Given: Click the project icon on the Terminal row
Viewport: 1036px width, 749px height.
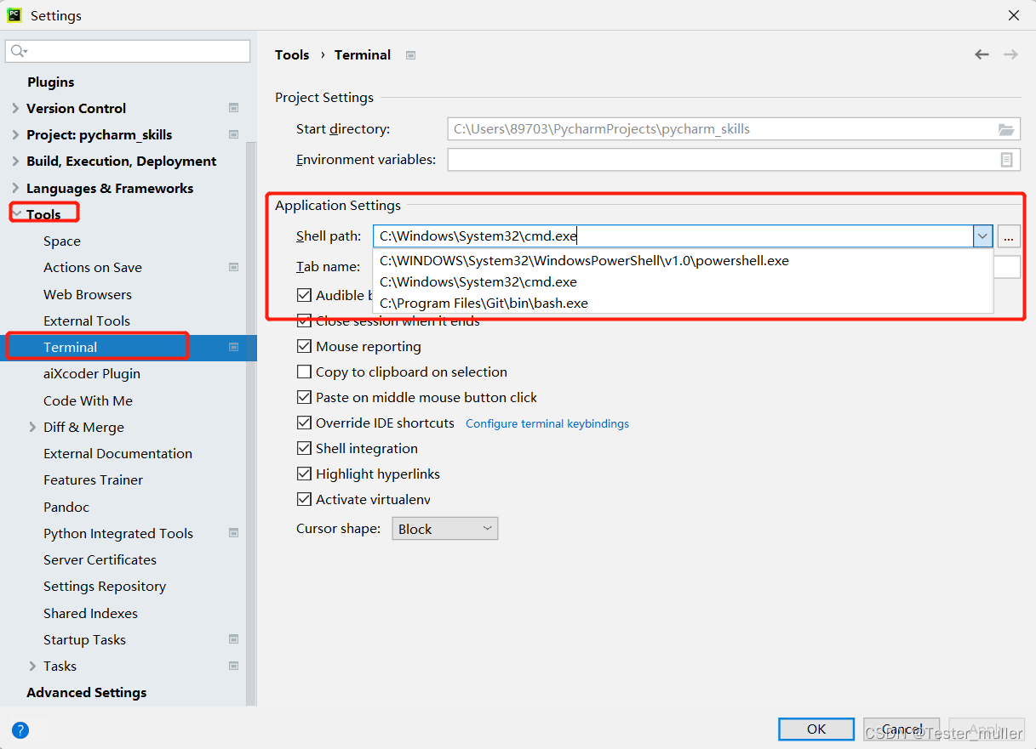Looking at the screenshot, I should (x=233, y=347).
